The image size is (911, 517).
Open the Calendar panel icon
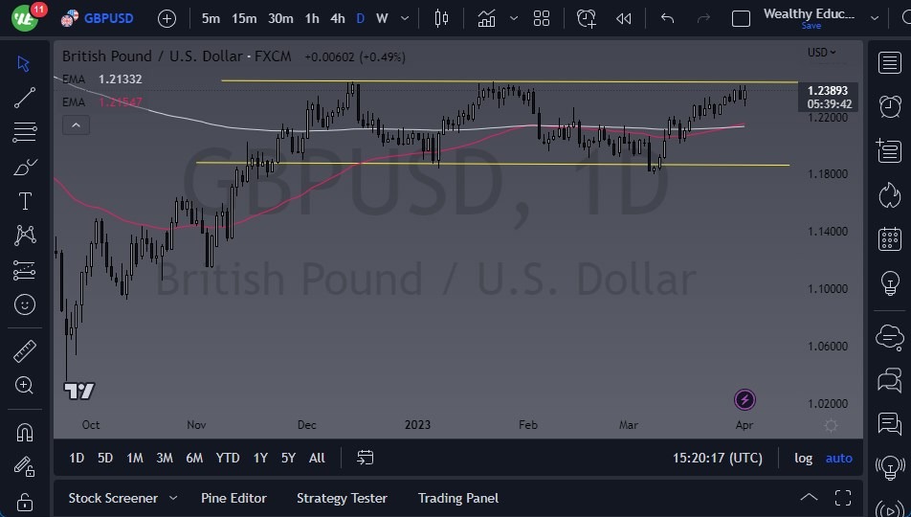[890, 238]
